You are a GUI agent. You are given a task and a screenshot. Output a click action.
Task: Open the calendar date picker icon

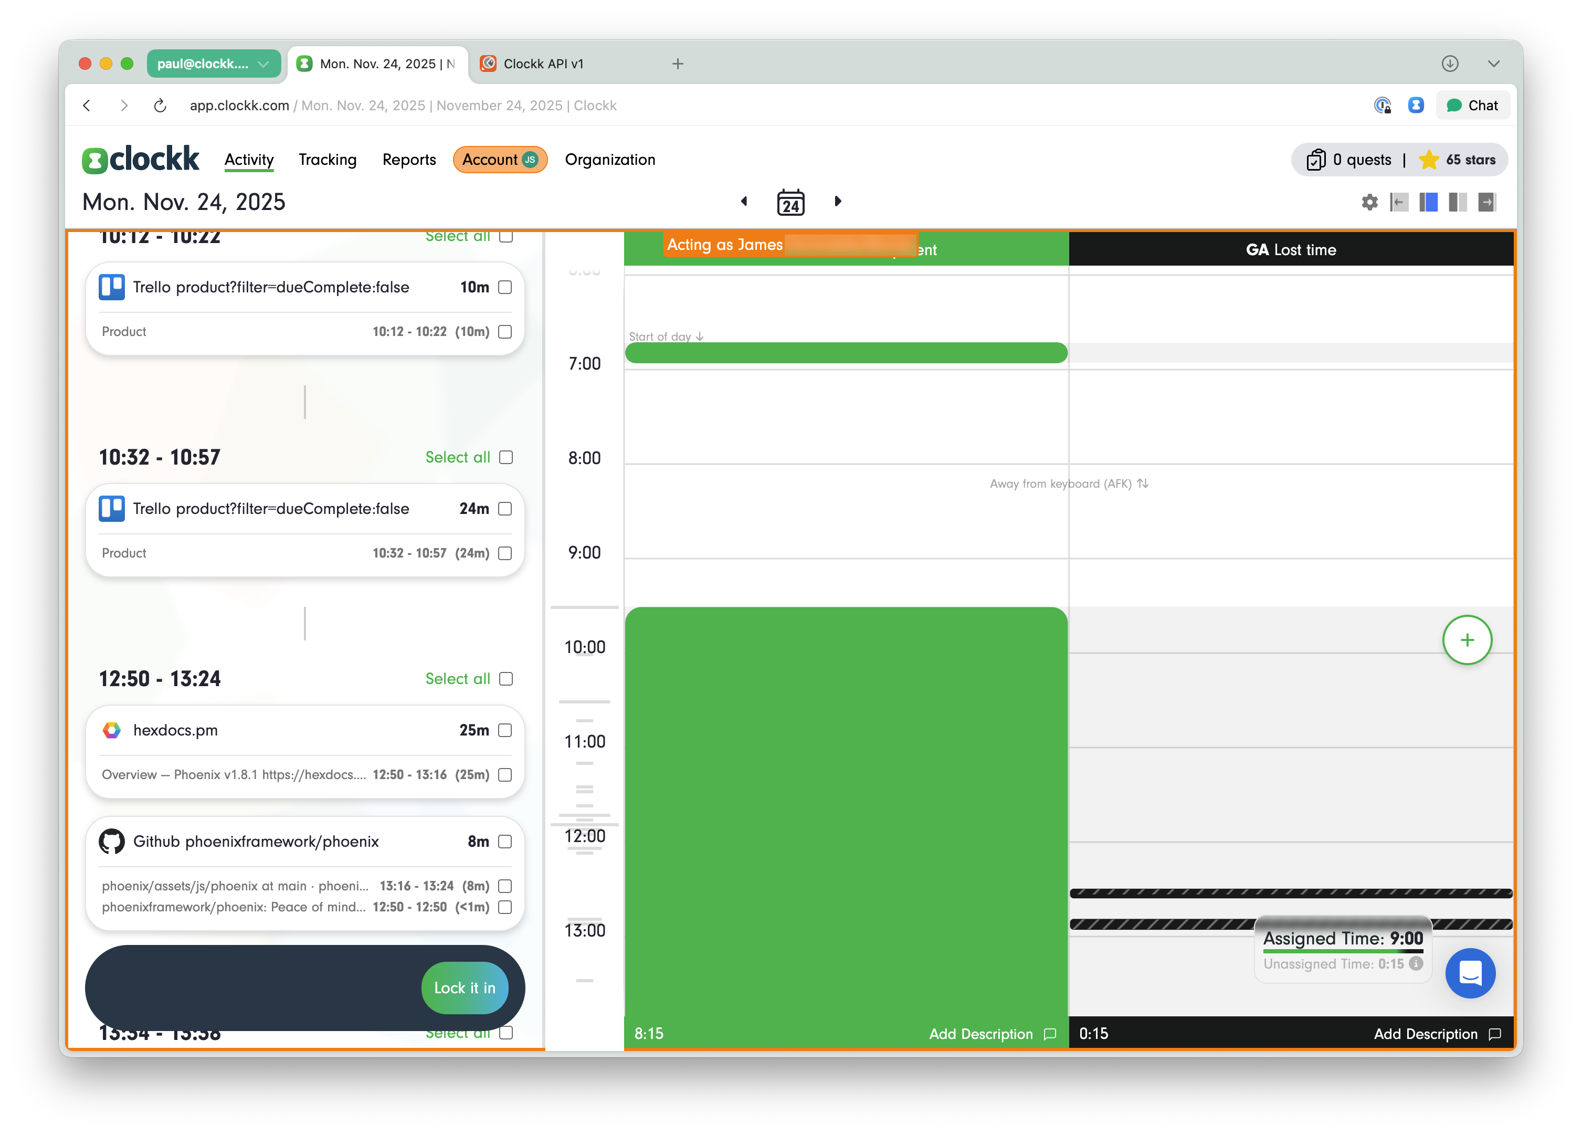pyautogui.click(x=790, y=202)
